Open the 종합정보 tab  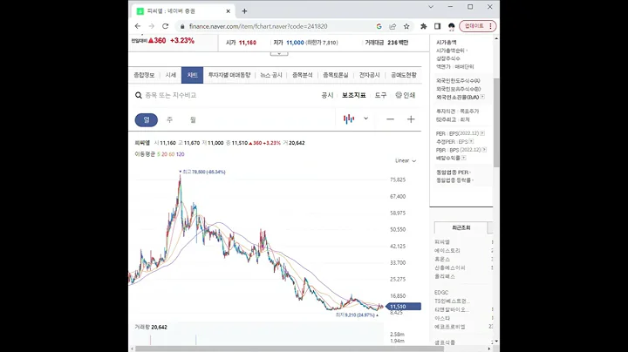144,75
